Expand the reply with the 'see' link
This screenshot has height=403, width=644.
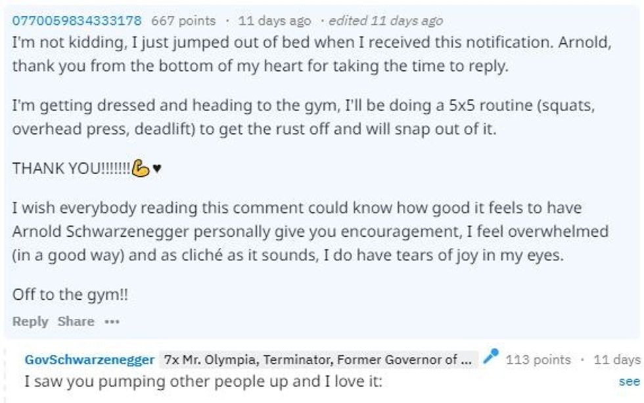tap(629, 381)
